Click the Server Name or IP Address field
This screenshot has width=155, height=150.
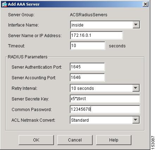point(97,35)
